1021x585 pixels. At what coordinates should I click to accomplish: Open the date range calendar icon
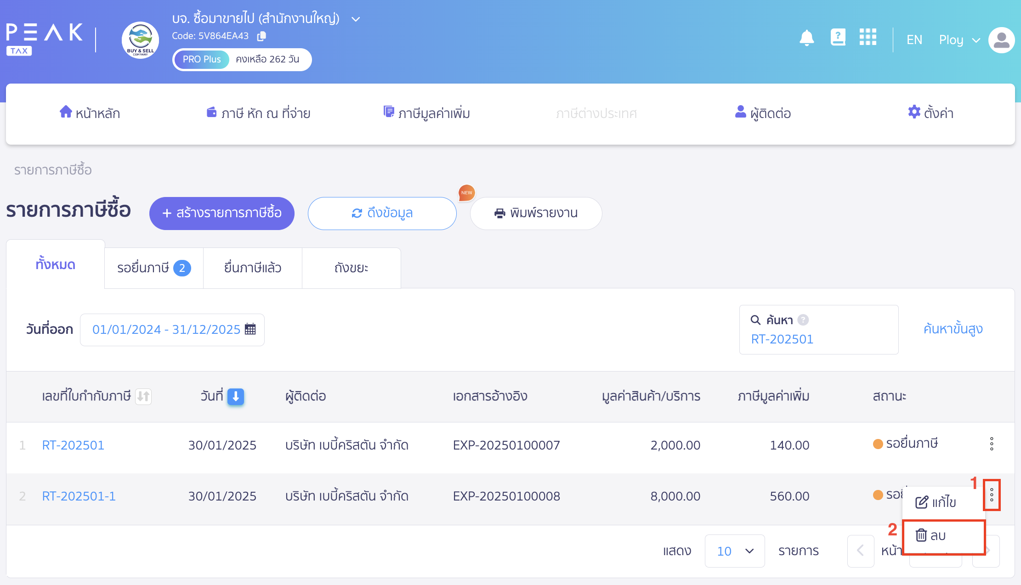(250, 329)
